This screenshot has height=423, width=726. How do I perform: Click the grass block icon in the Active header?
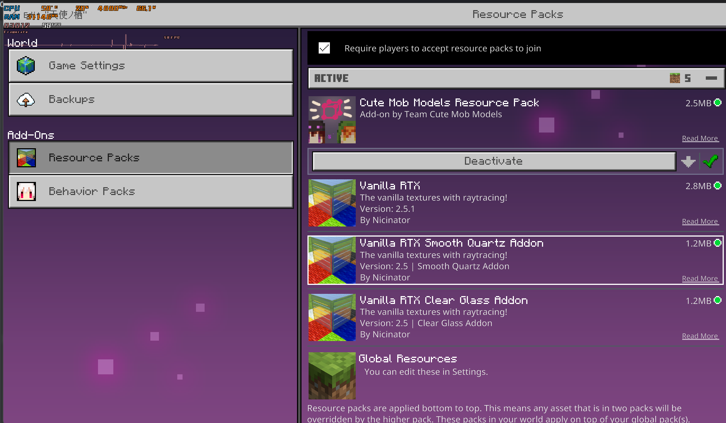[x=675, y=78]
